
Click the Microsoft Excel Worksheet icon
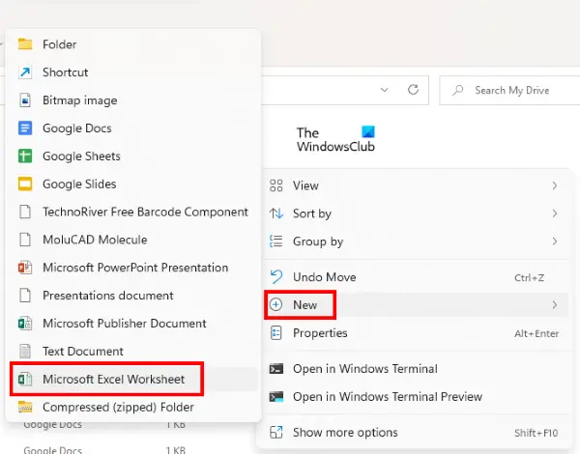(25, 379)
